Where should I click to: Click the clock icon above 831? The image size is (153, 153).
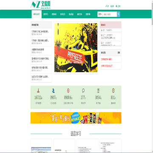[113, 91]
